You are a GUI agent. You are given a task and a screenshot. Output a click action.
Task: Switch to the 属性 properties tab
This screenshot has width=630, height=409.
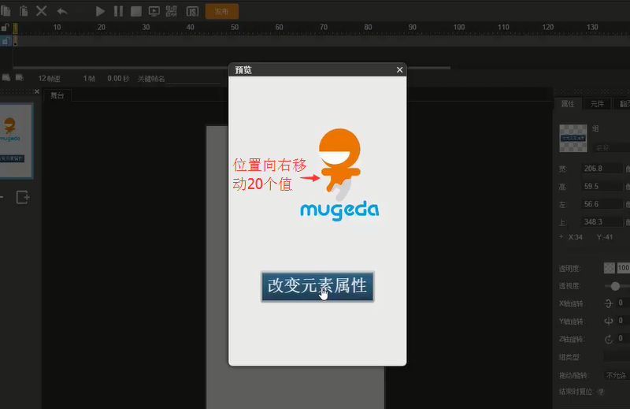pos(568,104)
